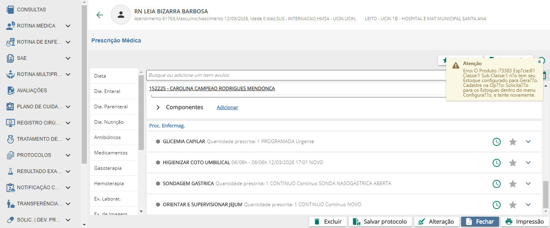Viewport: 550px width, 228px height.
Task: Switch to the Medicamentos category
Action: (111, 153)
